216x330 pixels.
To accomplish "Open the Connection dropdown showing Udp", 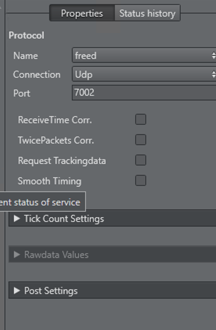I will pos(144,74).
